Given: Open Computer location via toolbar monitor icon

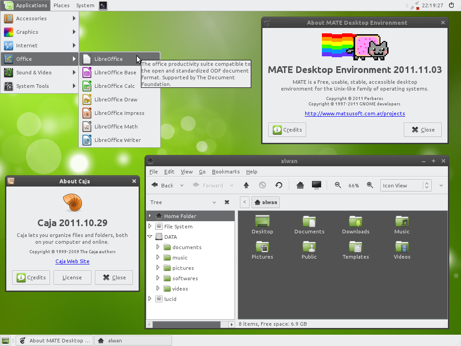Looking at the screenshot, I should 316,185.
